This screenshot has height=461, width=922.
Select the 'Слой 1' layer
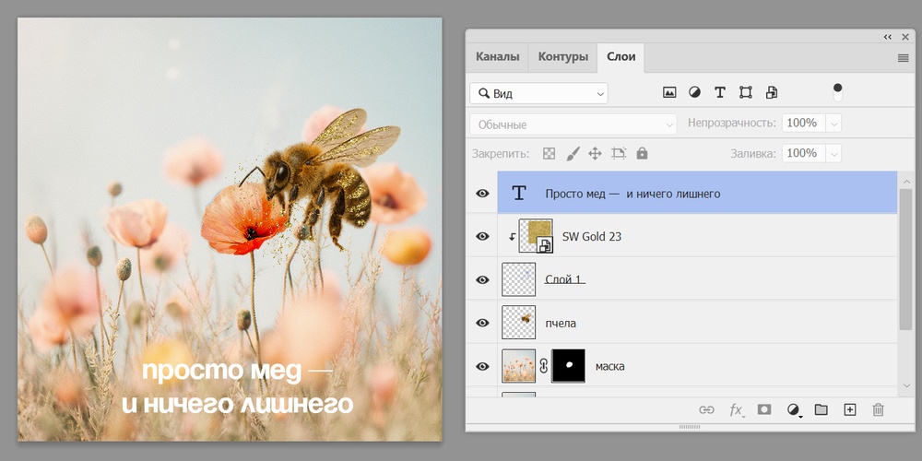[x=564, y=279]
